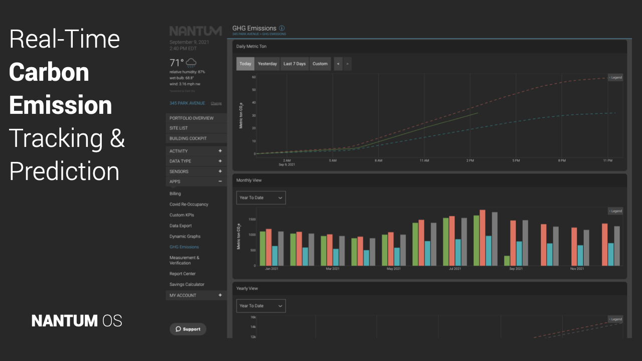Screen dimensions: 642x361
Task: Open the Support chat button
Action: [x=188, y=329]
